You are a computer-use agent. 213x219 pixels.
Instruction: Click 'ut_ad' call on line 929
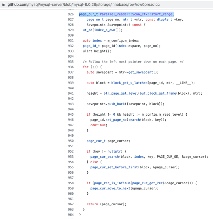pos(87,30)
